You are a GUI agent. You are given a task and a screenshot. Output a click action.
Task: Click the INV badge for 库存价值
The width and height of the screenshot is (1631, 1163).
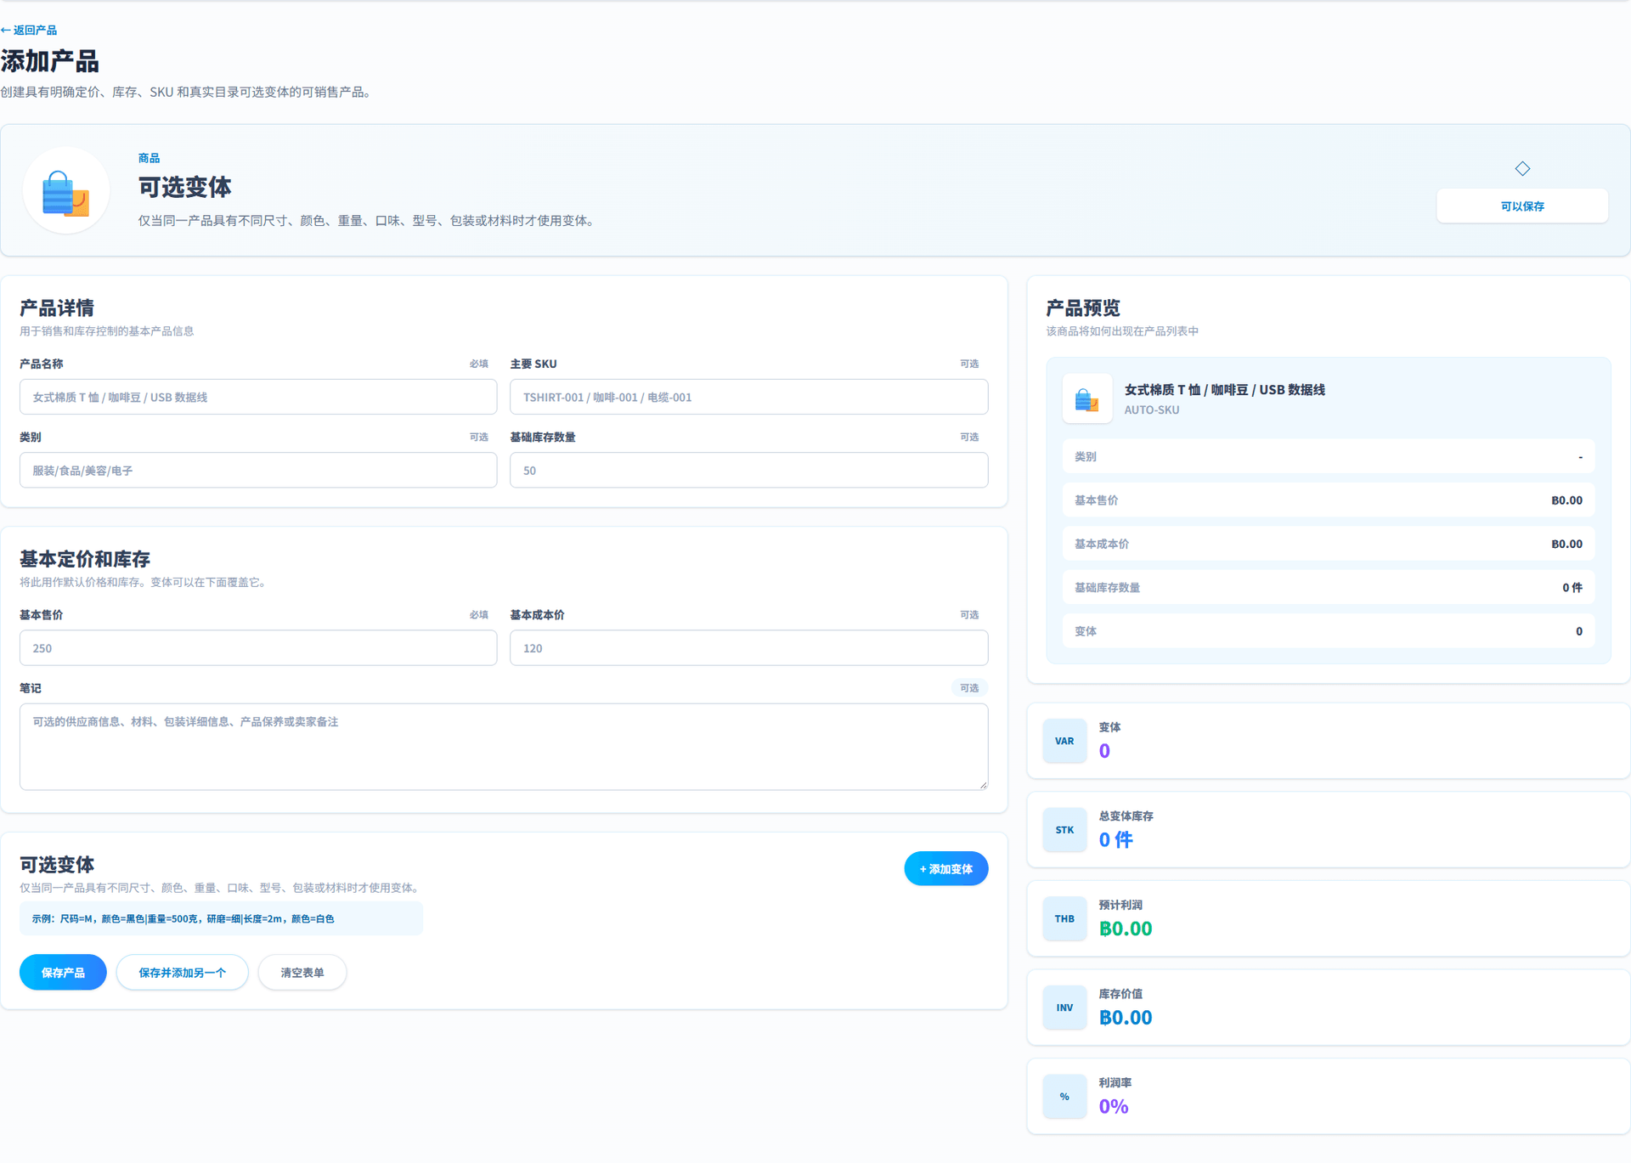coord(1064,1008)
